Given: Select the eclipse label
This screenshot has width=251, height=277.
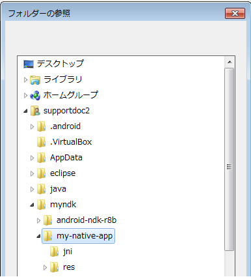Looking at the screenshot, I should point(62,173).
